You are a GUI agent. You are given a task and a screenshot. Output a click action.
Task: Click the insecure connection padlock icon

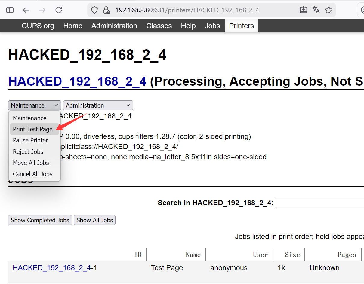(x=106, y=10)
